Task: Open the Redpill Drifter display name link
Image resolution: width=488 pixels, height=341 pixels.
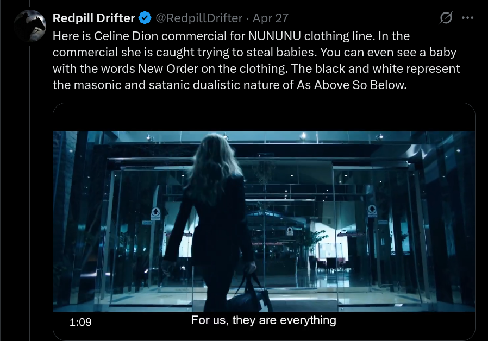Action: (x=93, y=18)
